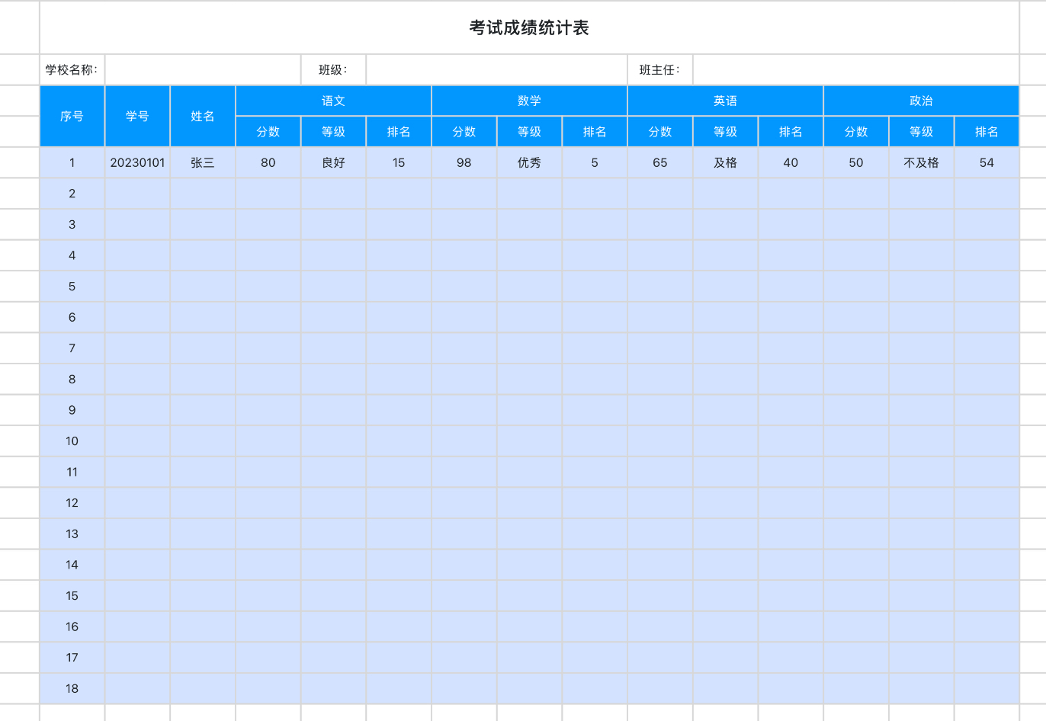The width and height of the screenshot is (1046, 721).
Task: Click serial number cell 1
Action: pos(72,162)
